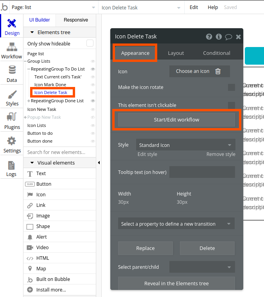Image resolution: width=264 pixels, height=297 pixels.
Task: Open the Workflow section
Action: [12, 50]
